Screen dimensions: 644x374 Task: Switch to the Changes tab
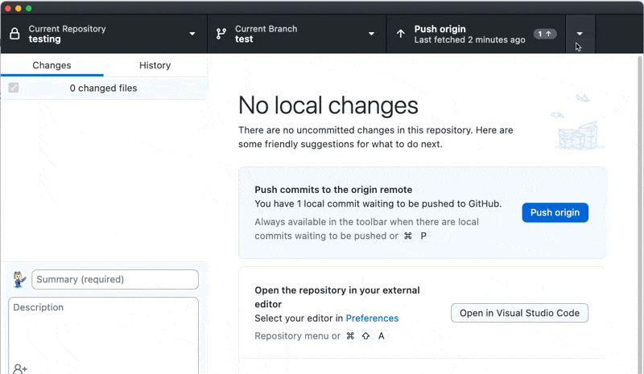[52, 65]
